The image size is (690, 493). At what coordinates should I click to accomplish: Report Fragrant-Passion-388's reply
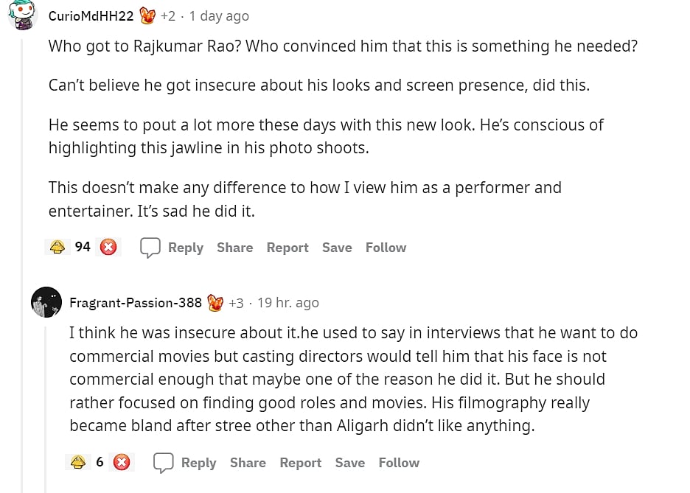tap(300, 463)
